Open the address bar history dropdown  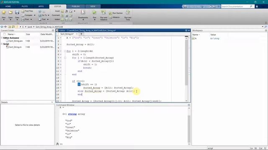coord(263,27)
